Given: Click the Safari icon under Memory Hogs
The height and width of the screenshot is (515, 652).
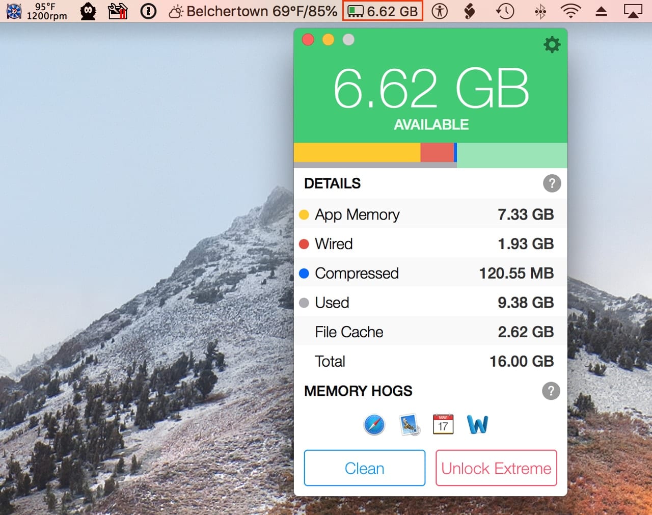Looking at the screenshot, I should pyautogui.click(x=374, y=424).
